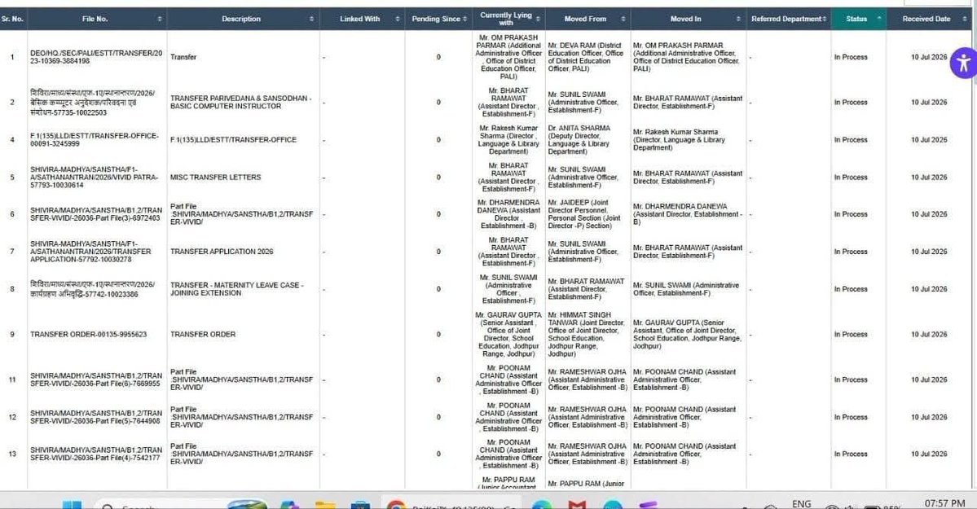Sort by Moved In column arrows
Viewport: 977px width, 509px height.
click(x=738, y=20)
